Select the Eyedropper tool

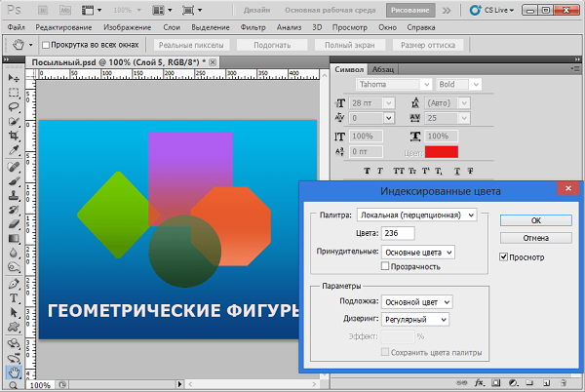click(14, 150)
